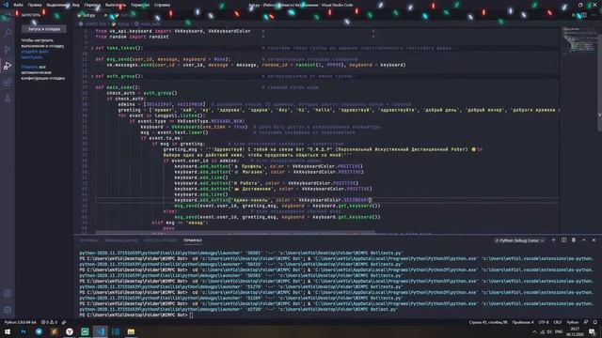Switch to the Выходные данные panel tab

click(121, 240)
